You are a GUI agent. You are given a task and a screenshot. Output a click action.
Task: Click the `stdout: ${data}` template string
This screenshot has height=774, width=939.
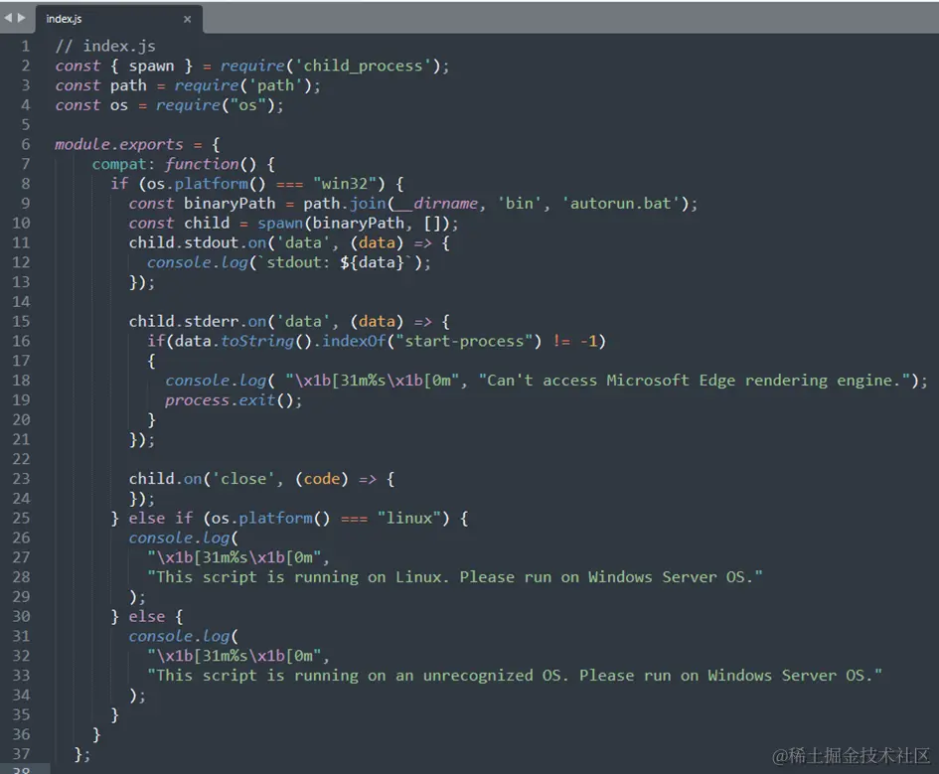pyautogui.click(x=336, y=262)
